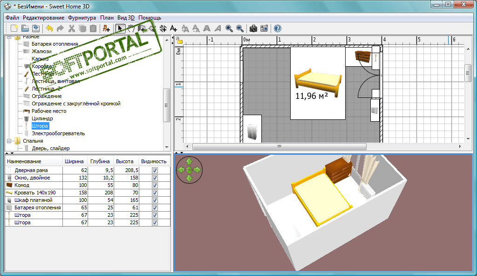
Task: Click plan vertical scrollbar down arrow
Action: (x=468, y=139)
